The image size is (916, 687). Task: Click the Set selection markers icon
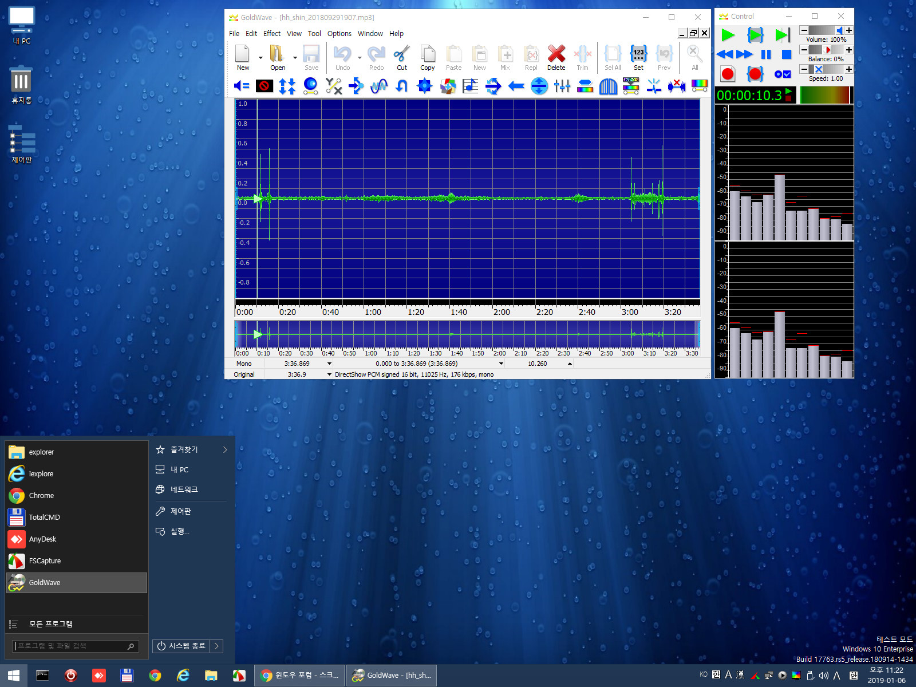[x=638, y=54]
